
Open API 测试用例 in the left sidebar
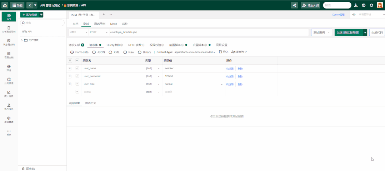[9, 29]
